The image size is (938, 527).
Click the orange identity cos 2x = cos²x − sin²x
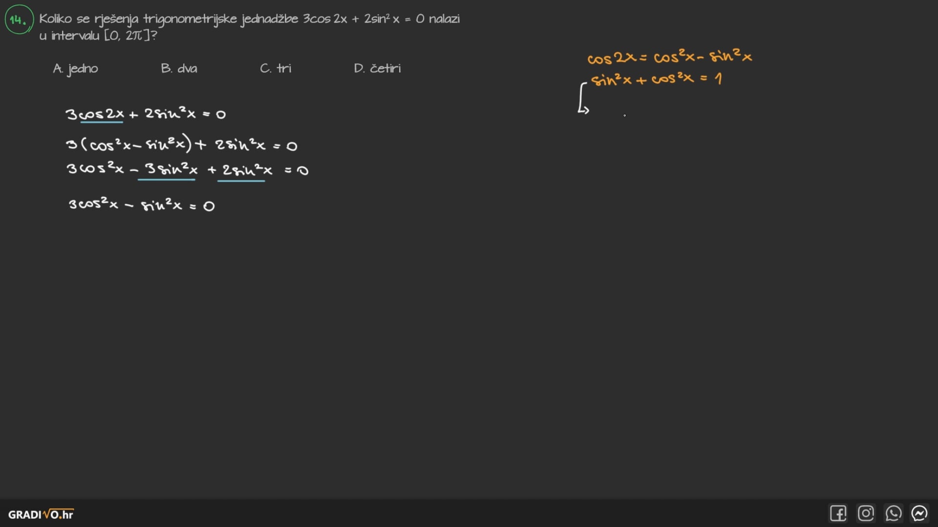[x=669, y=57]
